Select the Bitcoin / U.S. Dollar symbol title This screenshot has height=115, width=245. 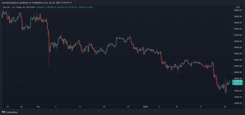[x=12, y=7]
